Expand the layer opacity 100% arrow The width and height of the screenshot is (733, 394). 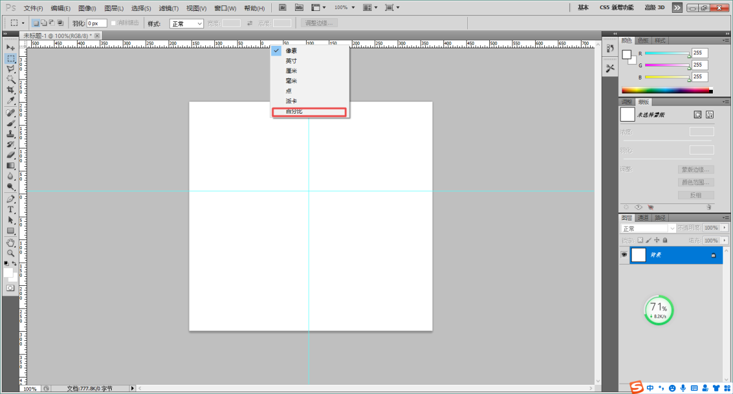pyautogui.click(x=725, y=228)
